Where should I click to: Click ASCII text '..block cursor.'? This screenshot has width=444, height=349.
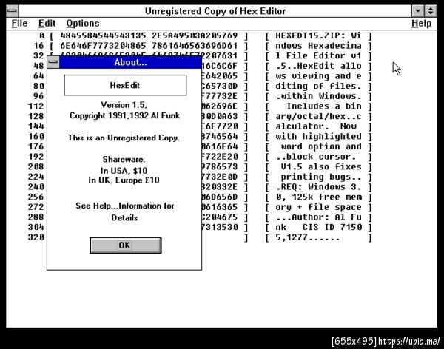[x=316, y=157]
